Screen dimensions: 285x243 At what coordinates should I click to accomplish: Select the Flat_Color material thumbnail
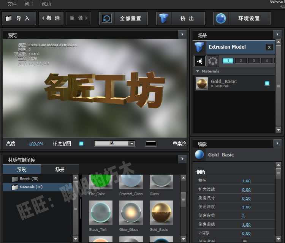(x=101, y=182)
